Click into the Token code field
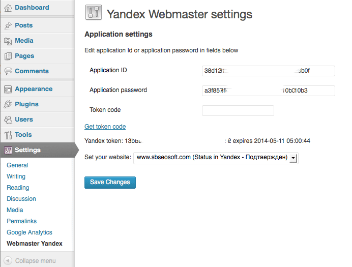352x267 pixels. [x=238, y=110]
